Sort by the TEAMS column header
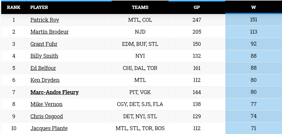282x134 pixels. click(140, 7)
